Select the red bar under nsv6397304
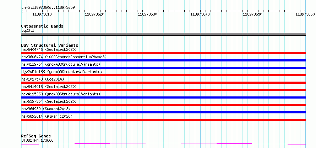 (x=163, y=105)
